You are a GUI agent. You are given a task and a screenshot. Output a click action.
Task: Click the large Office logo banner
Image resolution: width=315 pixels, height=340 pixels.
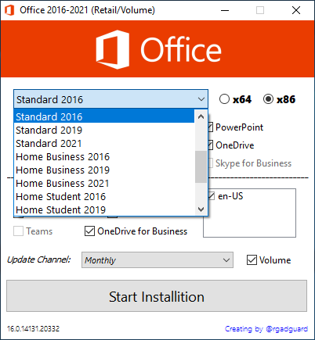[x=157, y=49]
